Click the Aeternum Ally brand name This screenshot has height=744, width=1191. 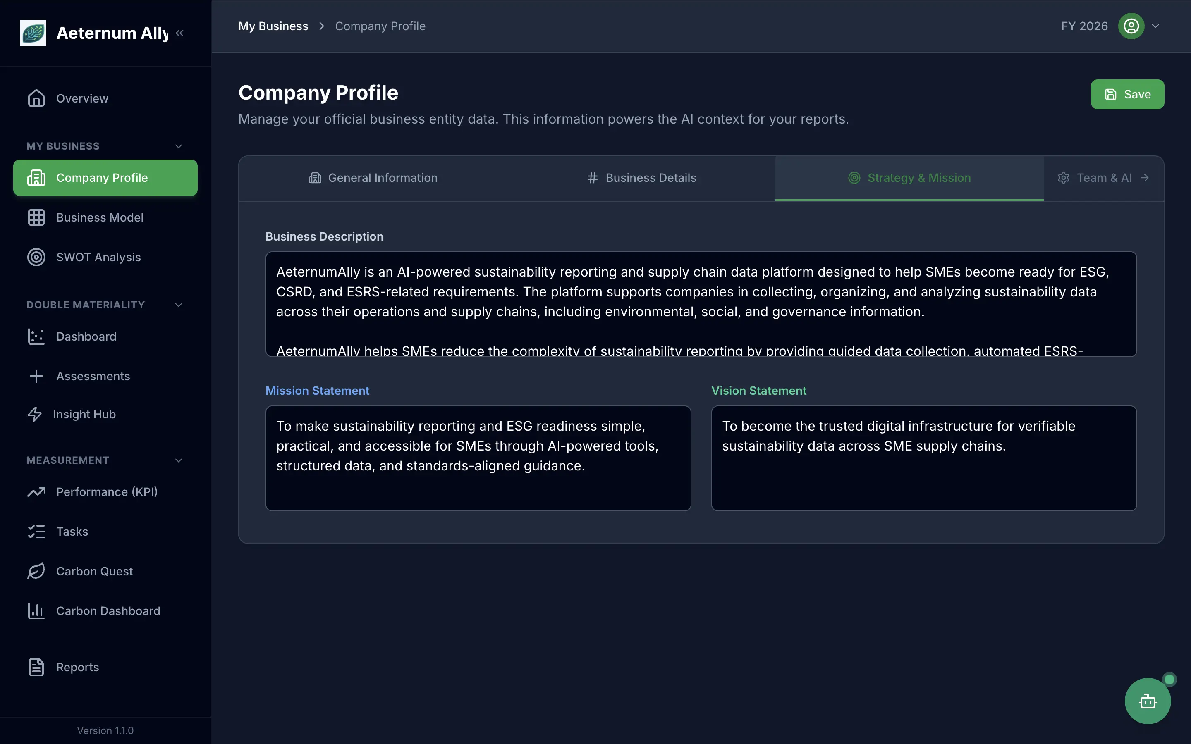coord(112,33)
